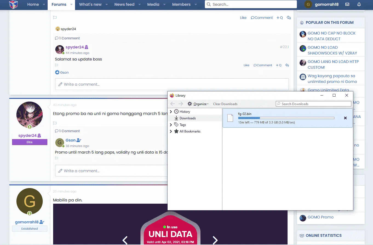Open the 'GOMO Promo' popular thread link
This screenshot has width=373, height=245.
[x=320, y=217]
